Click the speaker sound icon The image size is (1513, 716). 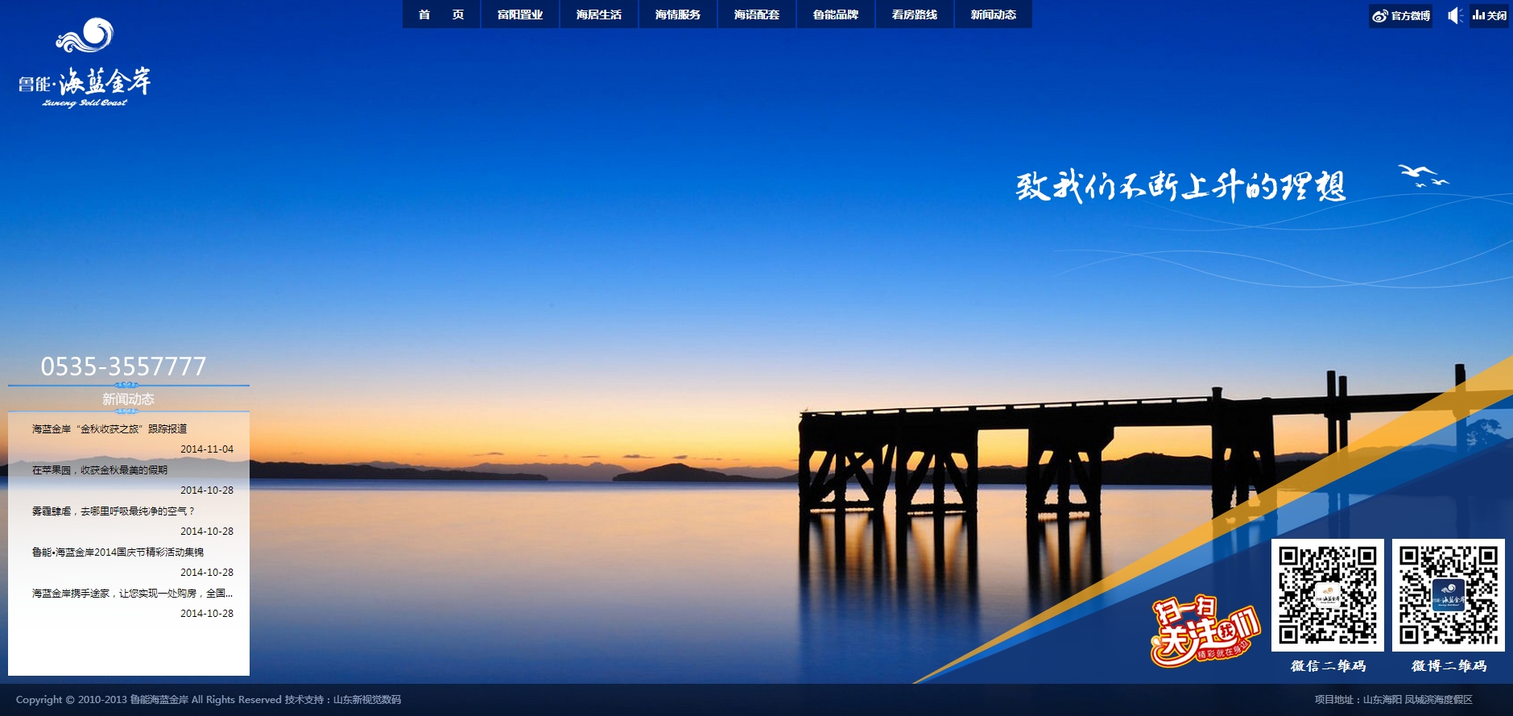tap(1454, 15)
